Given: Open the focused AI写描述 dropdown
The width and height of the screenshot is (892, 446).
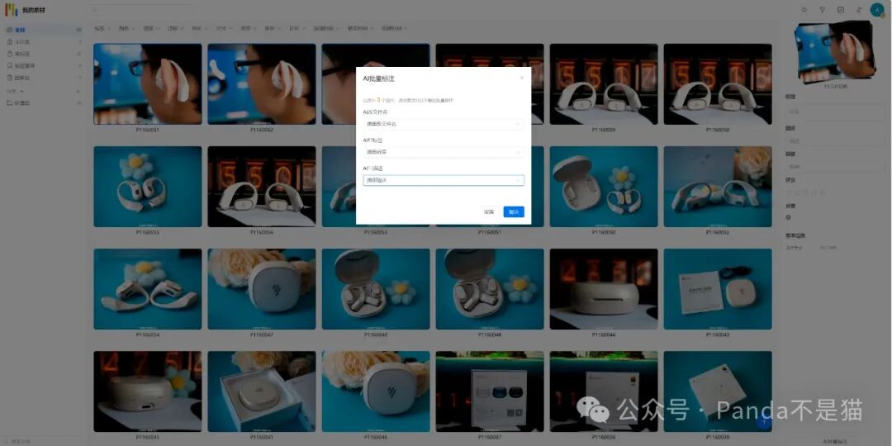Looking at the screenshot, I should click(x=444, y=180).
